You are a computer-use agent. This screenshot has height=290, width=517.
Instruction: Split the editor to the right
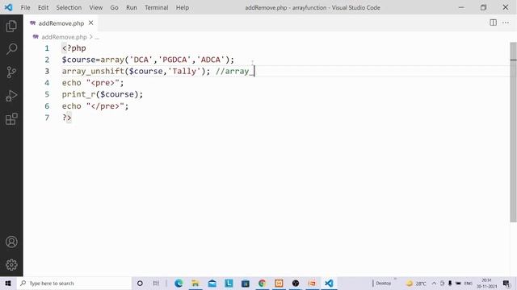tap(493, 23)
